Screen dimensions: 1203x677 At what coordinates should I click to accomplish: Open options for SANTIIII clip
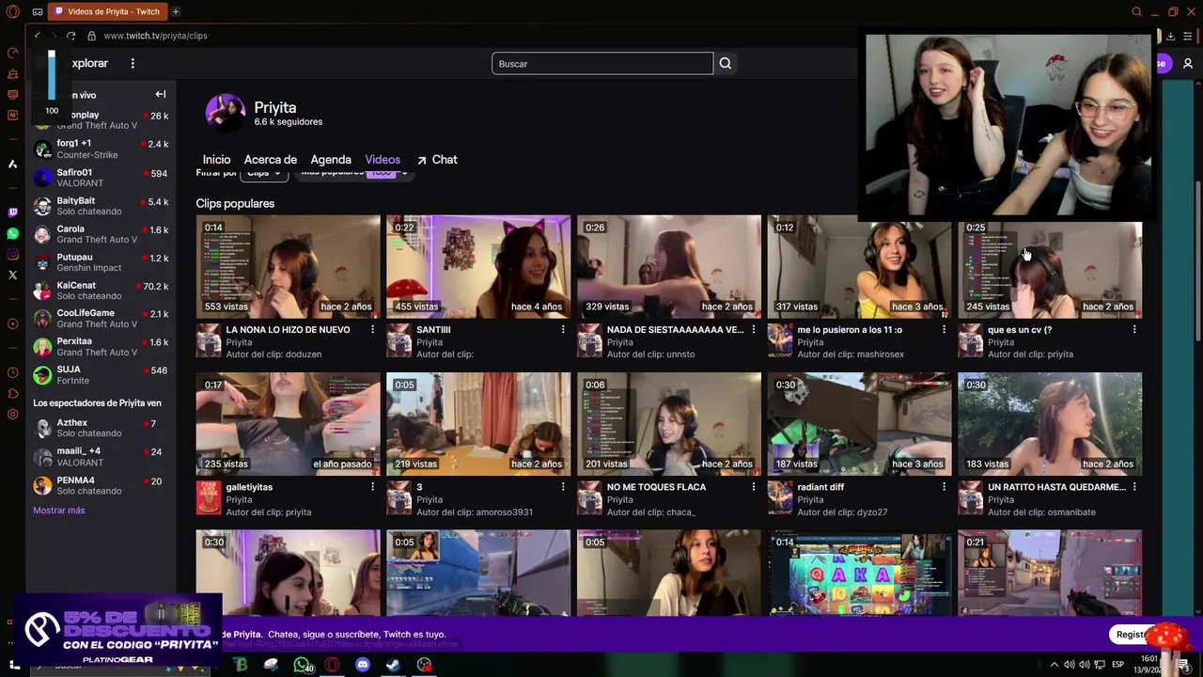point(563,330)
